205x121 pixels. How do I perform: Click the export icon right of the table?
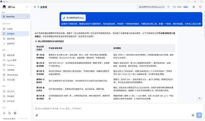200,98
